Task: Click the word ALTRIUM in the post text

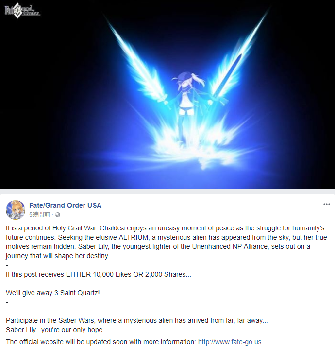Action: coord(134,237)
